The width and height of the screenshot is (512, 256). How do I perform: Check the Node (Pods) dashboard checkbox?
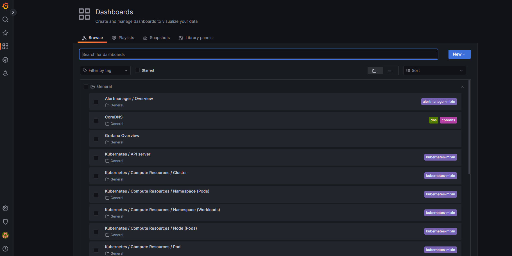[x=96, y=232]
